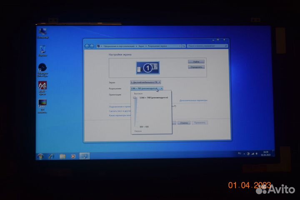
Task: Click the resolution slider handle
Action: (135, 97)
